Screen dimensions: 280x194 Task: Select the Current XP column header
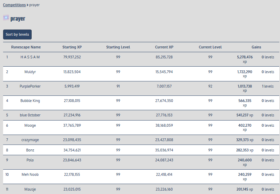click(164, 47)
